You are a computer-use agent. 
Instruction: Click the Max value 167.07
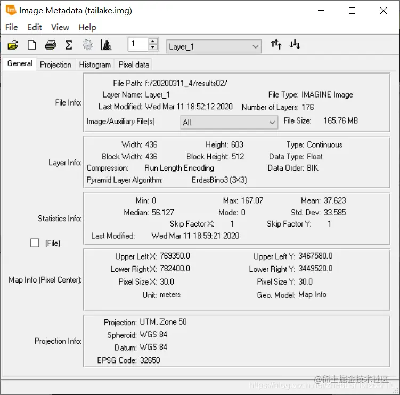pyautogui.click(x=252, y=200)
